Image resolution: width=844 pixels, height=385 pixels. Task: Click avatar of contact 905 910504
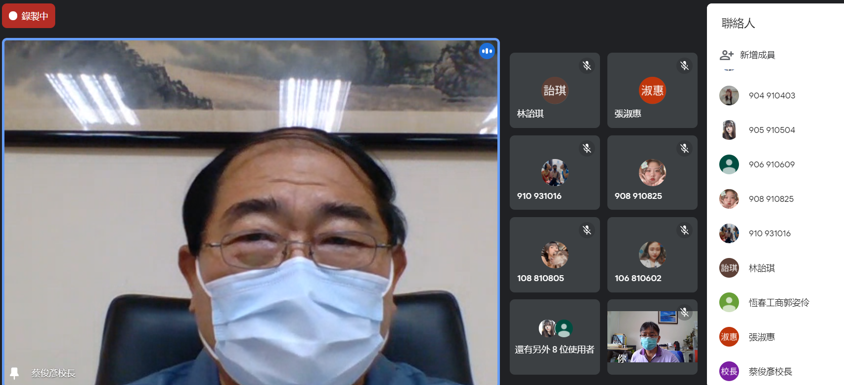[x=729, y=130]
